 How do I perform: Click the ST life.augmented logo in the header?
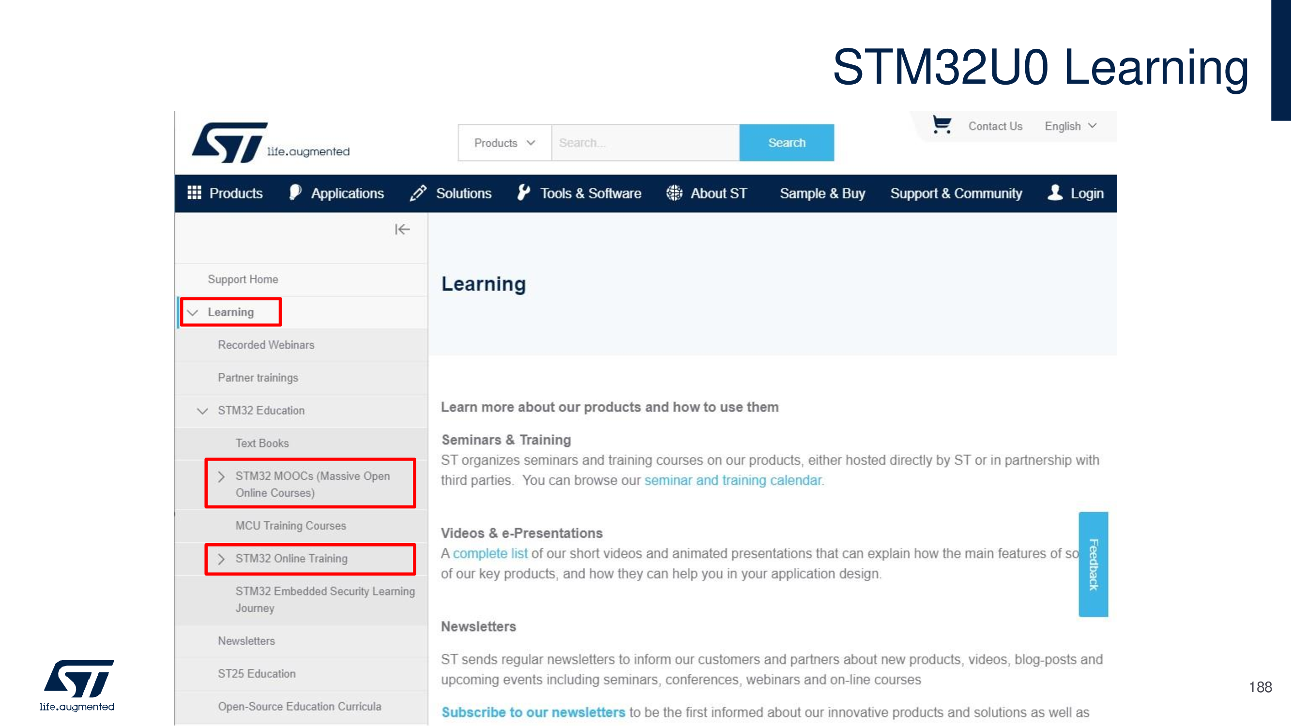(271, 143)
